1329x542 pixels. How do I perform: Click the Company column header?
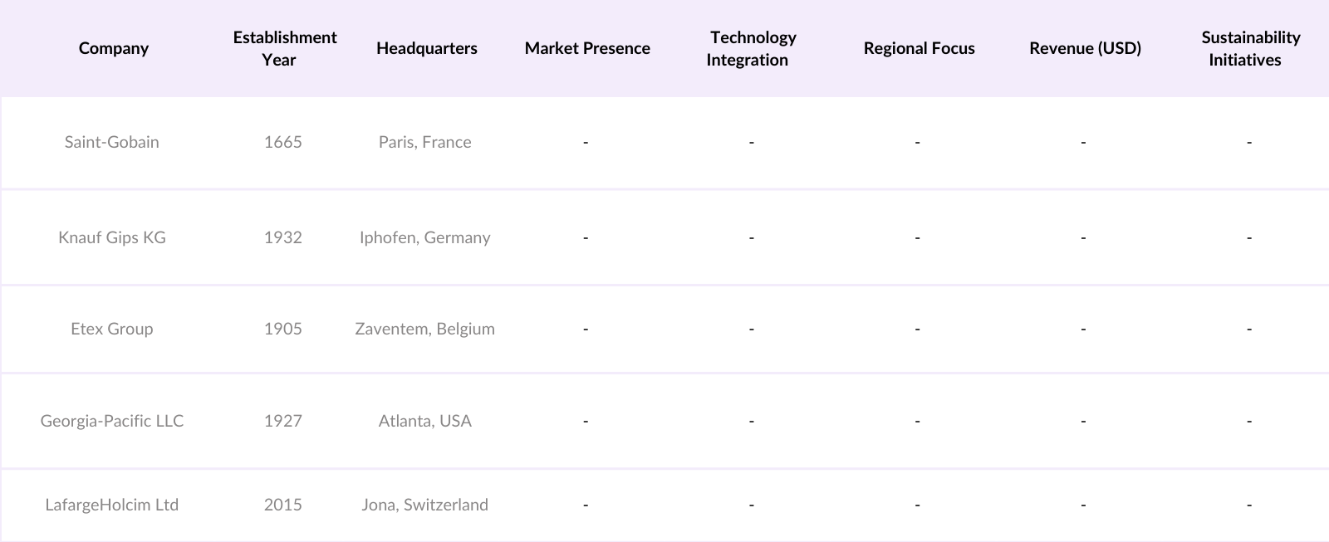pos(114,48)
